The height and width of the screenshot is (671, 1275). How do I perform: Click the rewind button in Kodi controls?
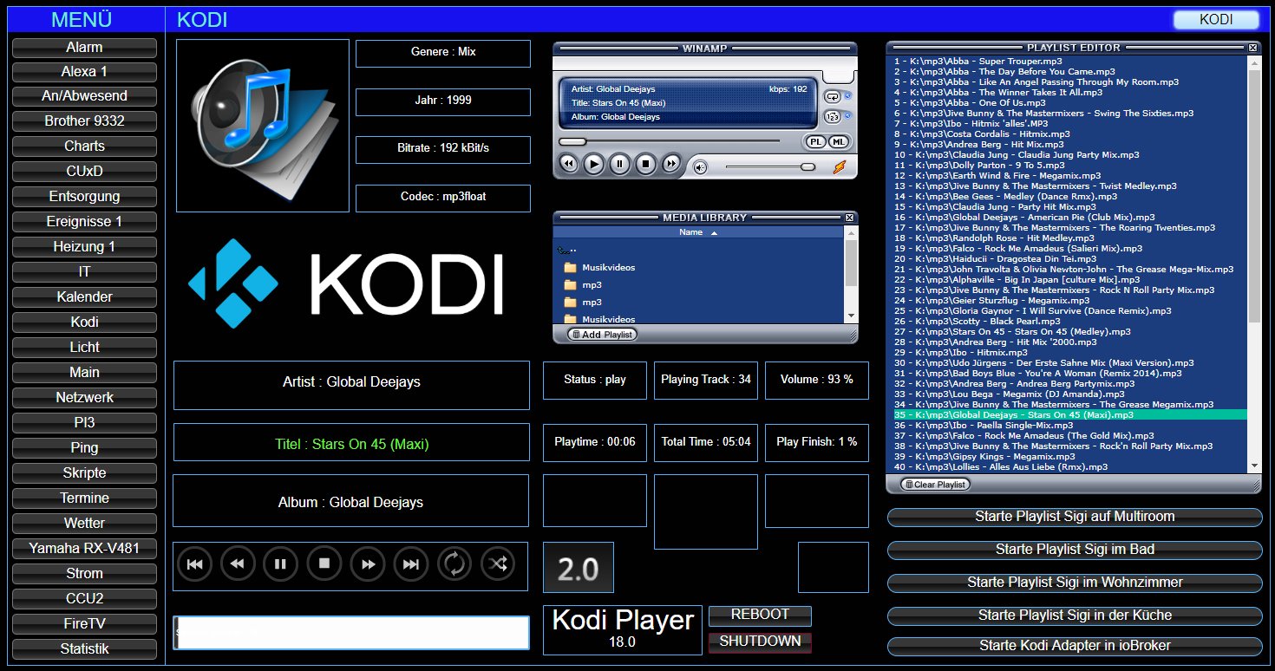[x=238, y=564]
